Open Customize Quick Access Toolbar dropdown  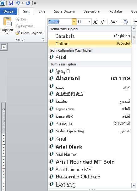tap(35, 3)
